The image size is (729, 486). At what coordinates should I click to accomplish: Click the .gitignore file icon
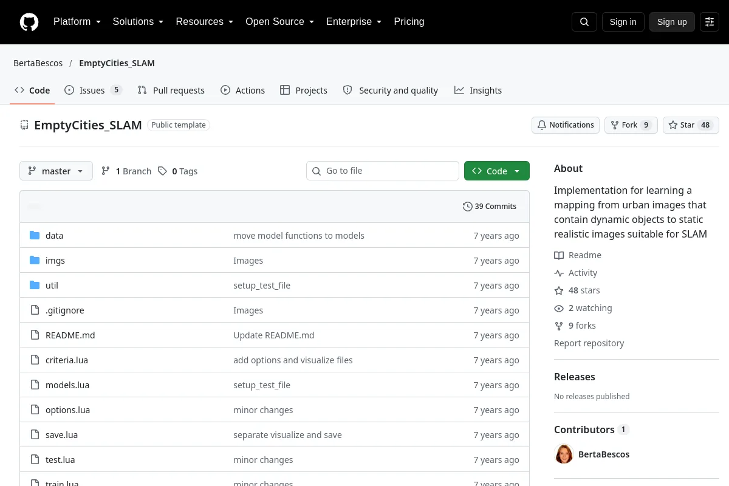(x=35, y=310)
